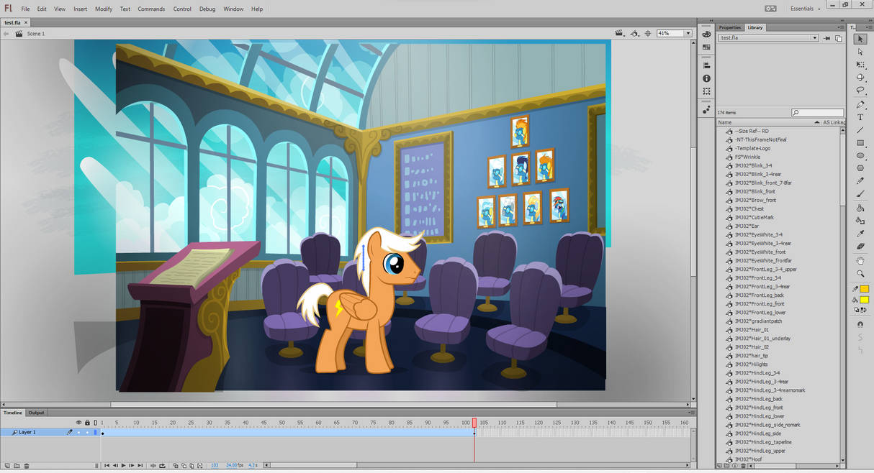
Task: Enable Onion Skin in the timeline controls
Action: pos(175,465)
